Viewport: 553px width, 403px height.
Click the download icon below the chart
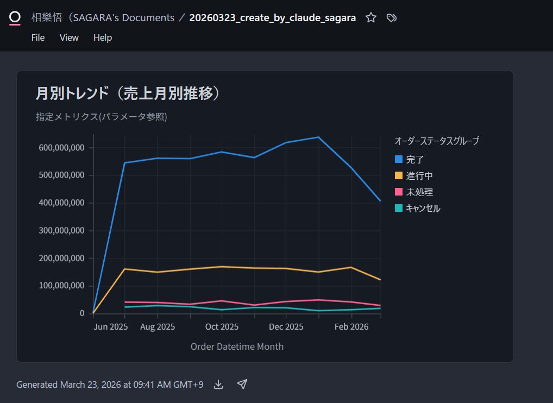pyautogui.click(x=218, y=385)
